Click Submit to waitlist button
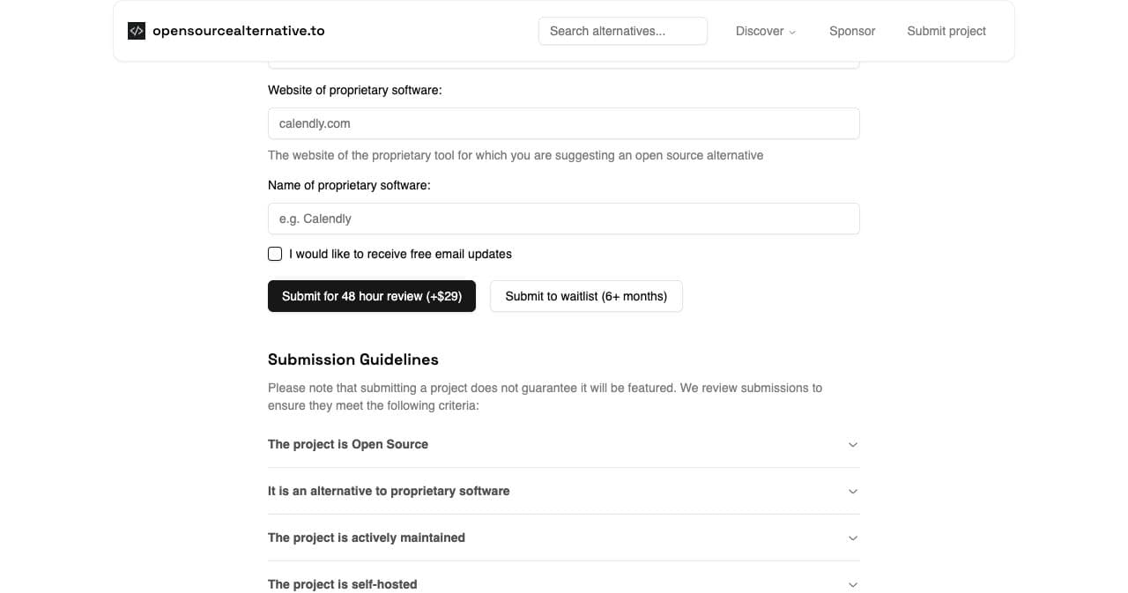 coord(586,296)
